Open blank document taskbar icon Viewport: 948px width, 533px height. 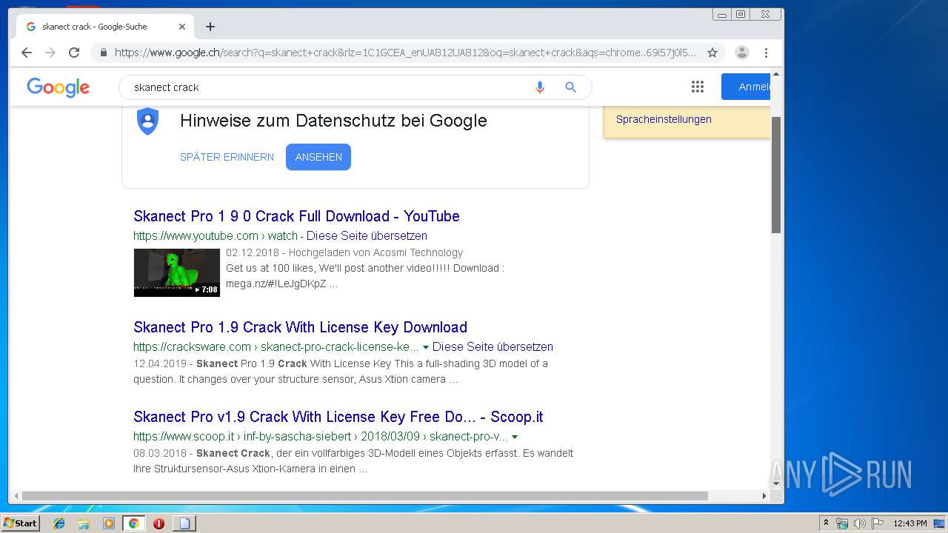pyautogui.click(x=184, y=523)
